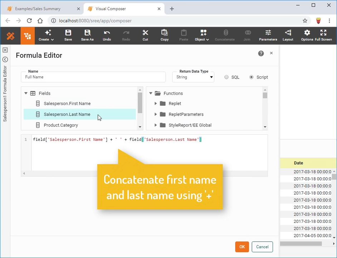This screenshot has height=258, width=337.
Task: Open the Create menu in toolbar
Action: click(46, 35)
